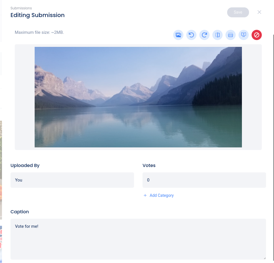Rotate the image clockwise
The height and width of the screenshot is (263, 274).
(x=204, y=35)
